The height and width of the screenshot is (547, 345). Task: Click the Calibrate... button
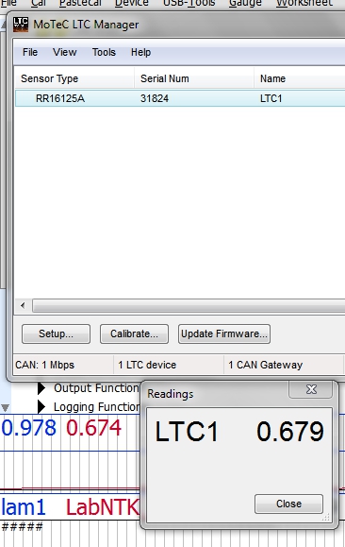coord(135,333)
